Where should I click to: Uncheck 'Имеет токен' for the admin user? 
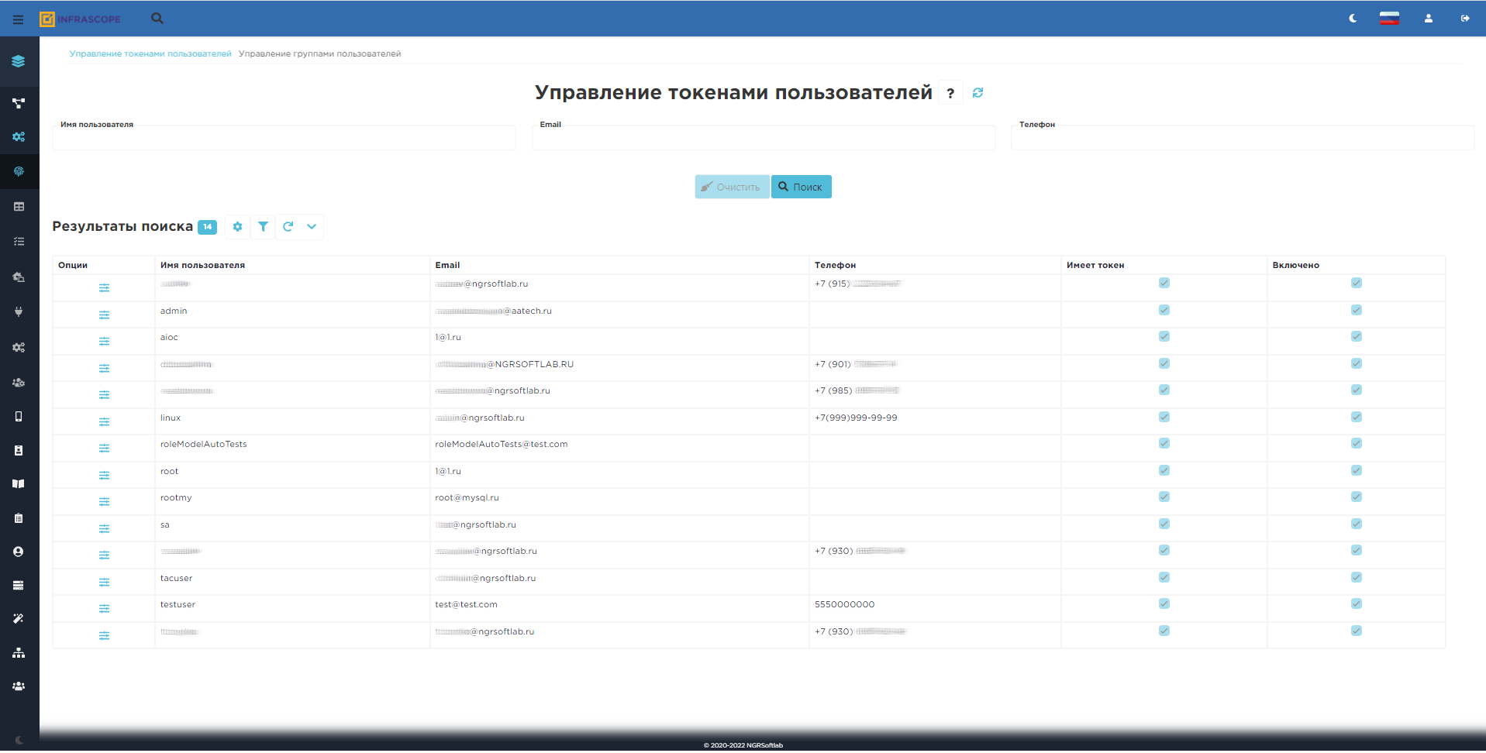coord(1164,310)
